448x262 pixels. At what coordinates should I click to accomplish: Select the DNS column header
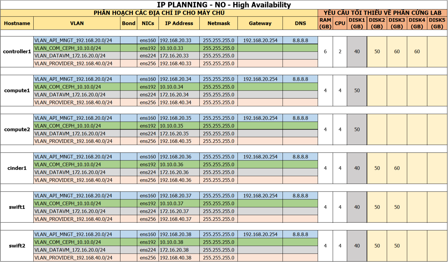tap(300, 23)
